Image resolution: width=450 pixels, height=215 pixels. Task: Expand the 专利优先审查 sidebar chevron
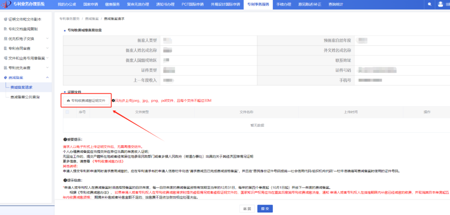point(47,68)
